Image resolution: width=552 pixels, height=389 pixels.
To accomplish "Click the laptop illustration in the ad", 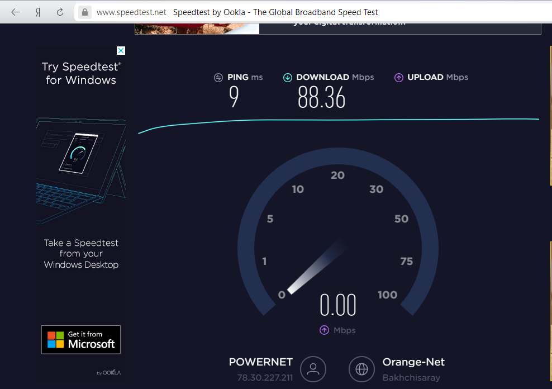I will coord(81,172).
